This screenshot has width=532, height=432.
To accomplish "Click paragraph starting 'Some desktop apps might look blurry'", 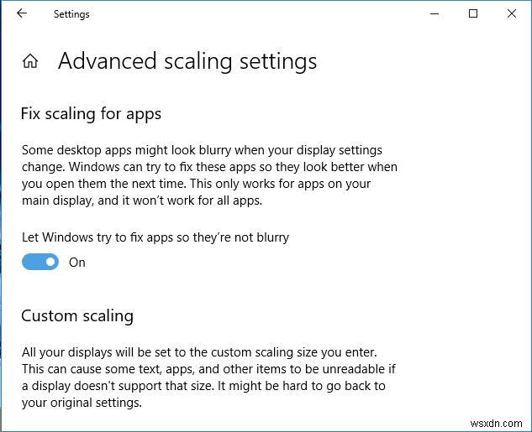I will coord(209,175).
